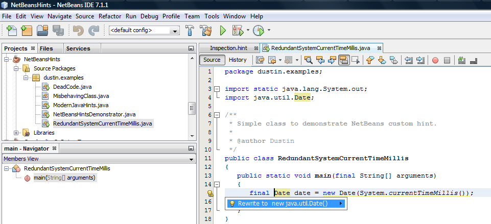
Task: Click the Undo arrow icon
Action: click(78, 30)
